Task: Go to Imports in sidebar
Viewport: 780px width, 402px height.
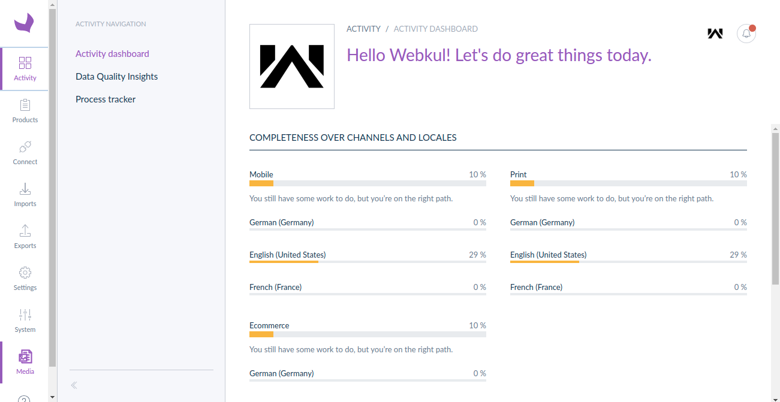Action: point(25,195)
